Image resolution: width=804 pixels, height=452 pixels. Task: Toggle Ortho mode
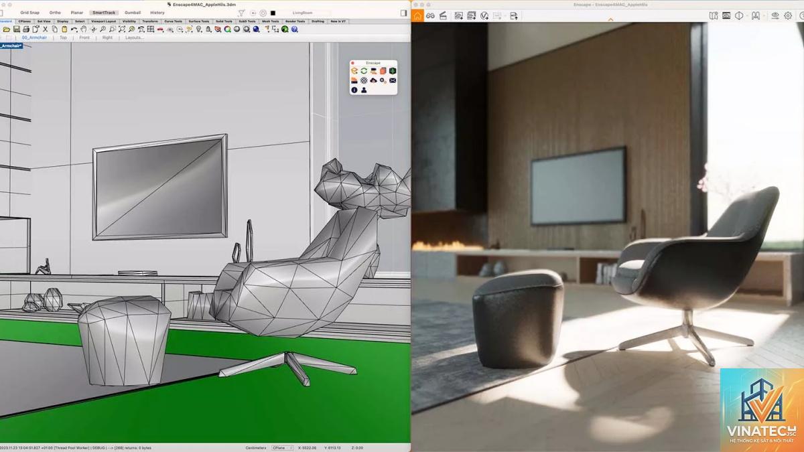pos(55,13)
